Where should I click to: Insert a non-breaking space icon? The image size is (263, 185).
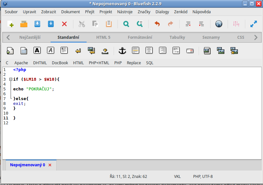(105, 51)
